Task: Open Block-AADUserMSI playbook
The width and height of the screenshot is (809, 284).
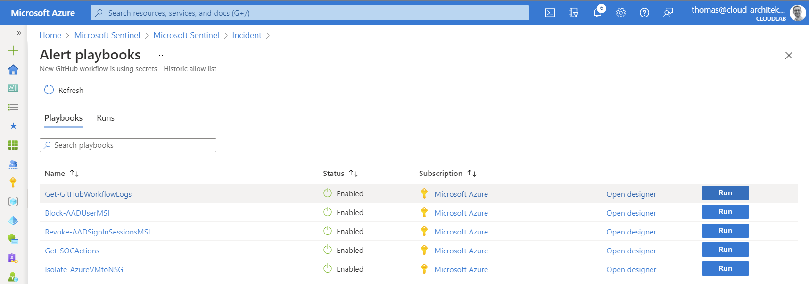Action: tap(77, 213)
